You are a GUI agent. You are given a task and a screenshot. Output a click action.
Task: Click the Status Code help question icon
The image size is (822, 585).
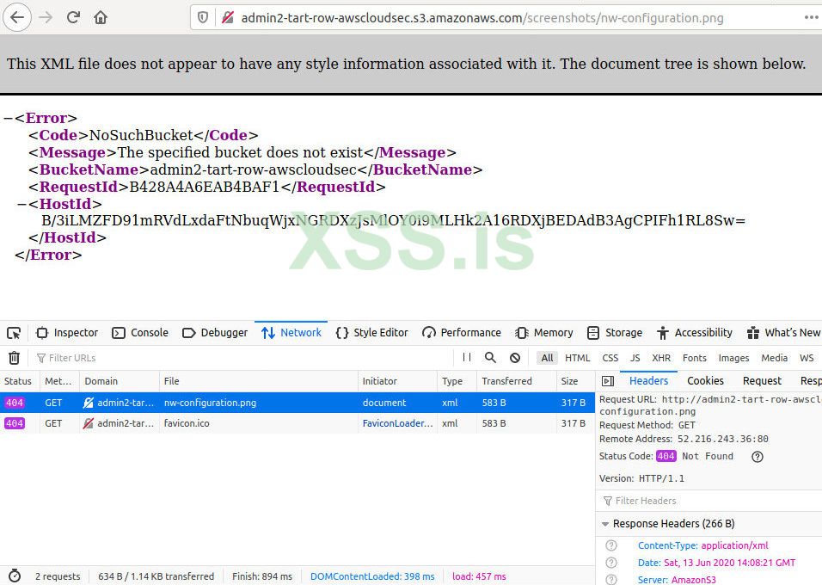757,457
